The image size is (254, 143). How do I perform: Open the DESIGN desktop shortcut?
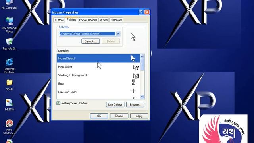[x=10, y=105]
